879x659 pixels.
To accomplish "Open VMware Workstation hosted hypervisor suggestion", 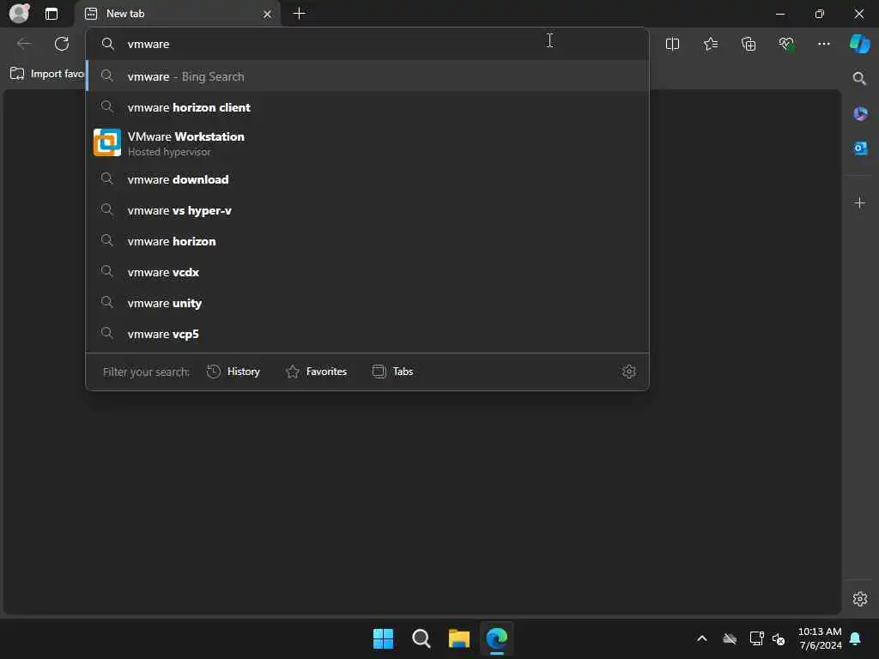I will tap(367, 143).
